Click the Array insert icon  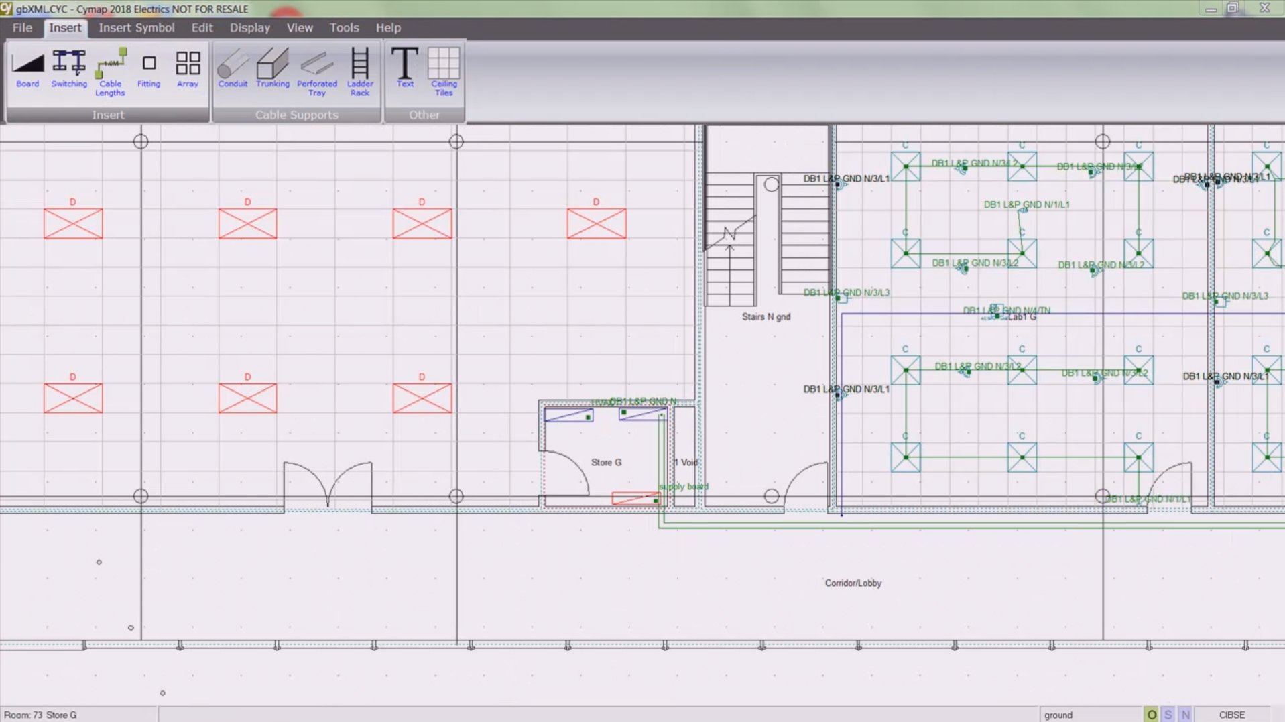tap(188, 69)
